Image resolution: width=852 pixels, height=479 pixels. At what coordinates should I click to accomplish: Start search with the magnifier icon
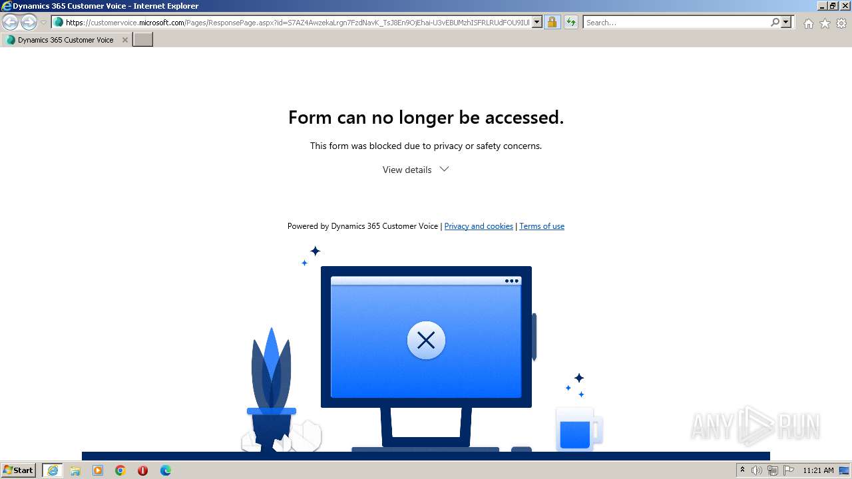pos(775,23)
